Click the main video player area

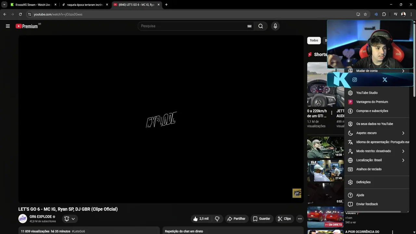[161, 119]
